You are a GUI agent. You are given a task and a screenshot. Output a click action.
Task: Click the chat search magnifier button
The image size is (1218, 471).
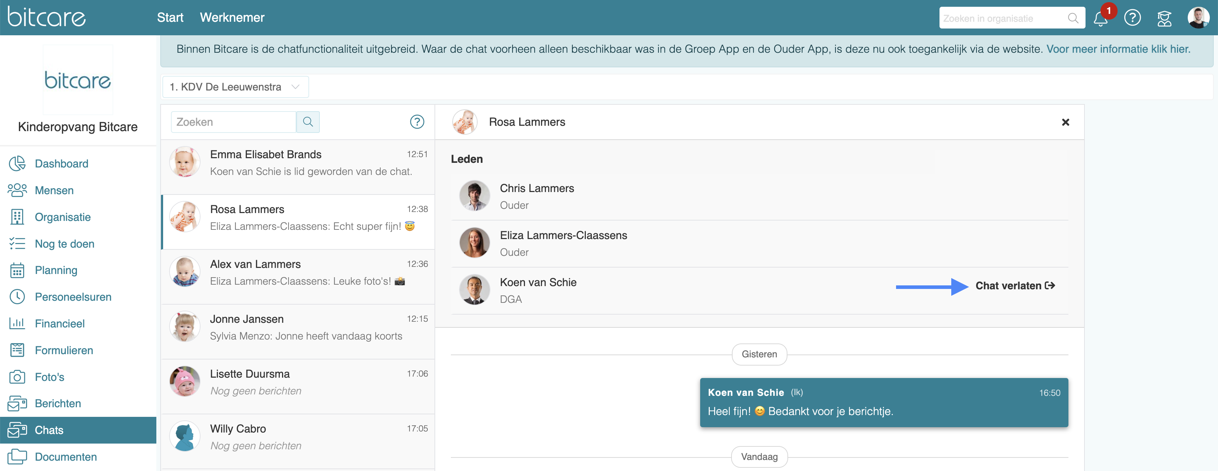coord(308,122)
